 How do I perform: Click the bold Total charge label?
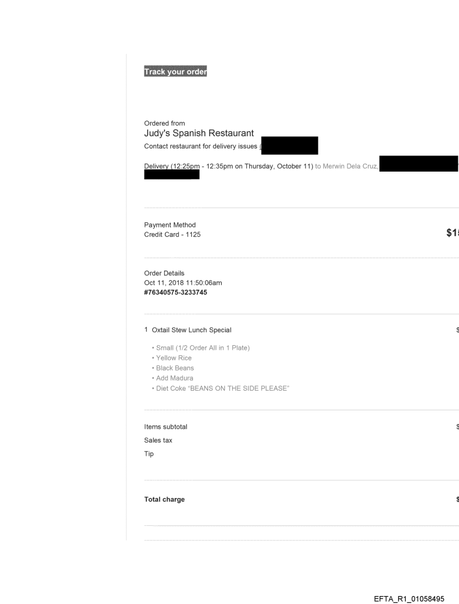tap(164, 499)
